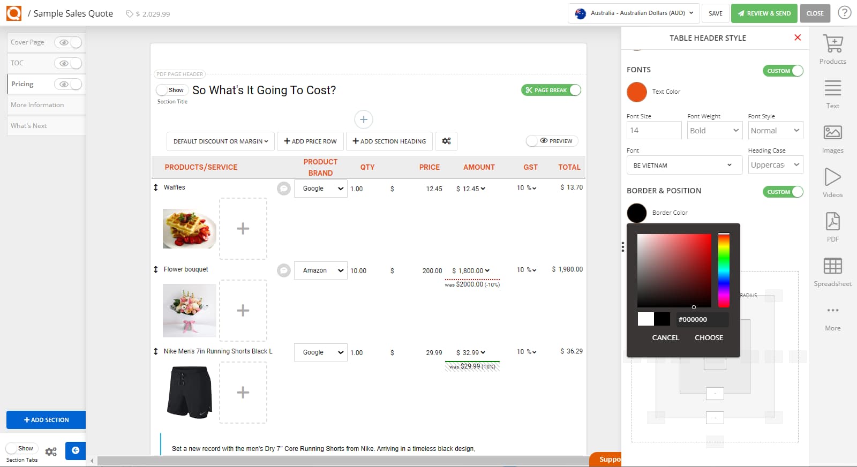Click Review & Send button
The image size is (857, 467).
tap(764, 13)
